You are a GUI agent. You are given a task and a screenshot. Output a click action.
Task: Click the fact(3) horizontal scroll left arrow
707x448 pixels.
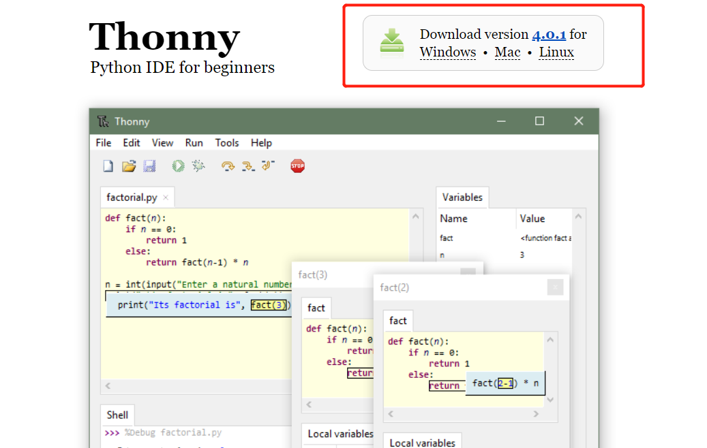[x=309, y=404]
